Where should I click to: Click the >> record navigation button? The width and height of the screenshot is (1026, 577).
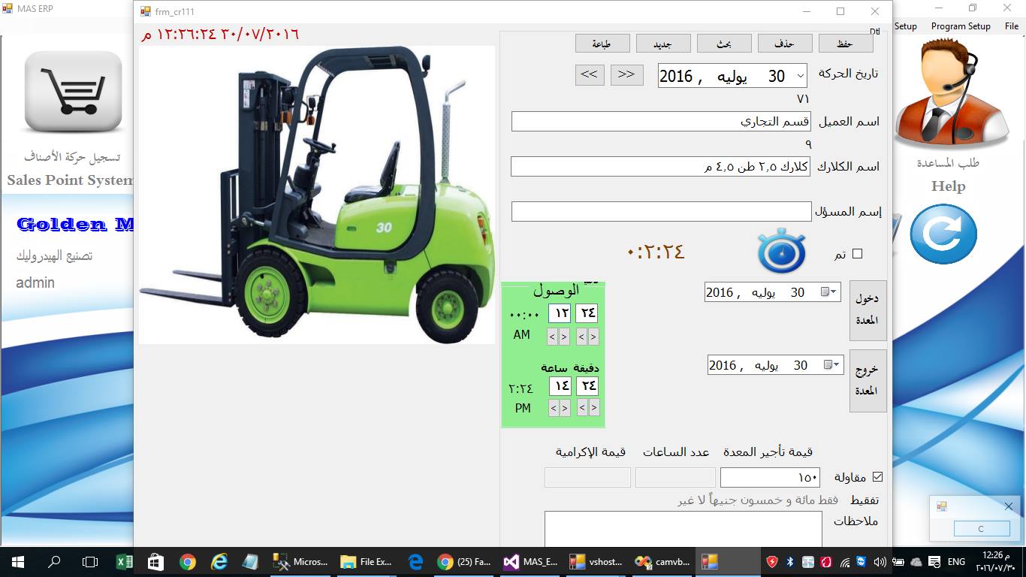click(x=626, y=75)
